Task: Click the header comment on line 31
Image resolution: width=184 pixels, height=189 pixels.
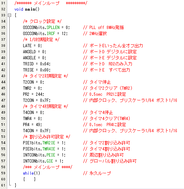Action: [51, 3]
